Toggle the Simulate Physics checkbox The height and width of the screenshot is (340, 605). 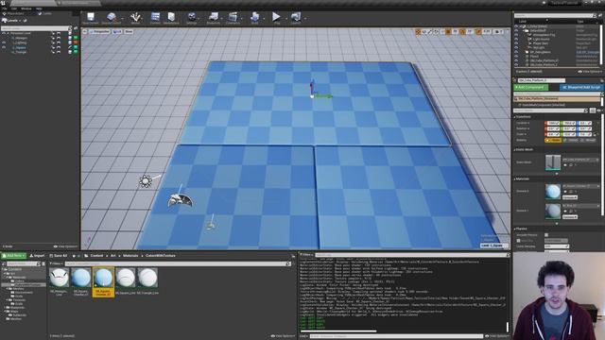click(x=546, y=235)
